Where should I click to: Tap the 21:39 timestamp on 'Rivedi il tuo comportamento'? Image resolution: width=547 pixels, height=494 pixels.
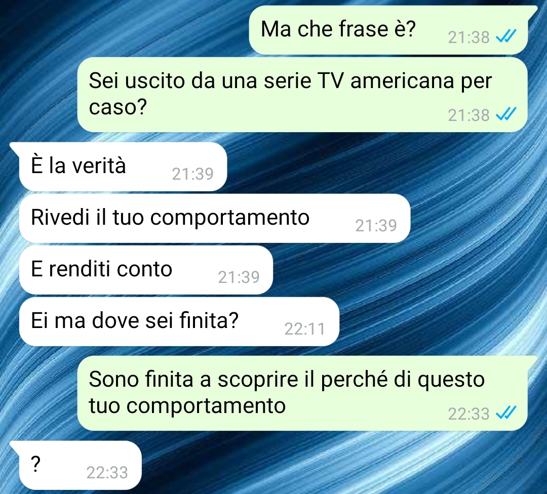pos(376,225)
